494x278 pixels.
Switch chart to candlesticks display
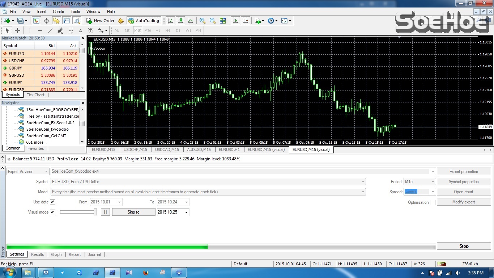pyautogui.click(x=180, y=21)
